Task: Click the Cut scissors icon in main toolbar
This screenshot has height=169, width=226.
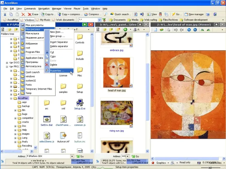Action: (x=5, y=14)
